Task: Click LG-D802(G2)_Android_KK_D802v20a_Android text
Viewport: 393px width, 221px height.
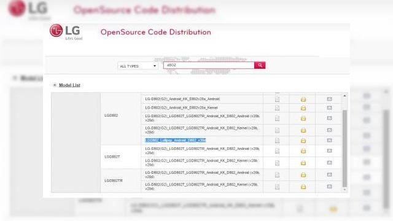Action: click(x=182, y=99)
